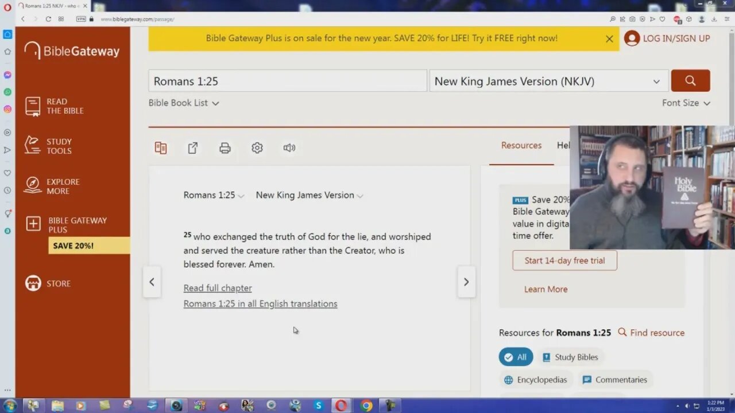Open browser history clock icon in Opera sidebar

[7, 190]
